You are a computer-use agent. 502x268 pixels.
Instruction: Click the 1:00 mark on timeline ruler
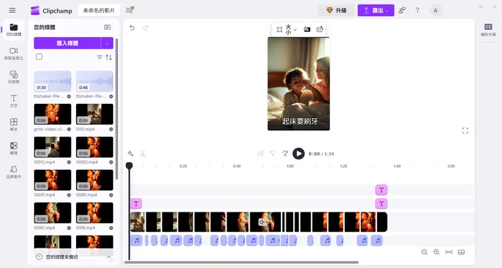coord(290,166)
